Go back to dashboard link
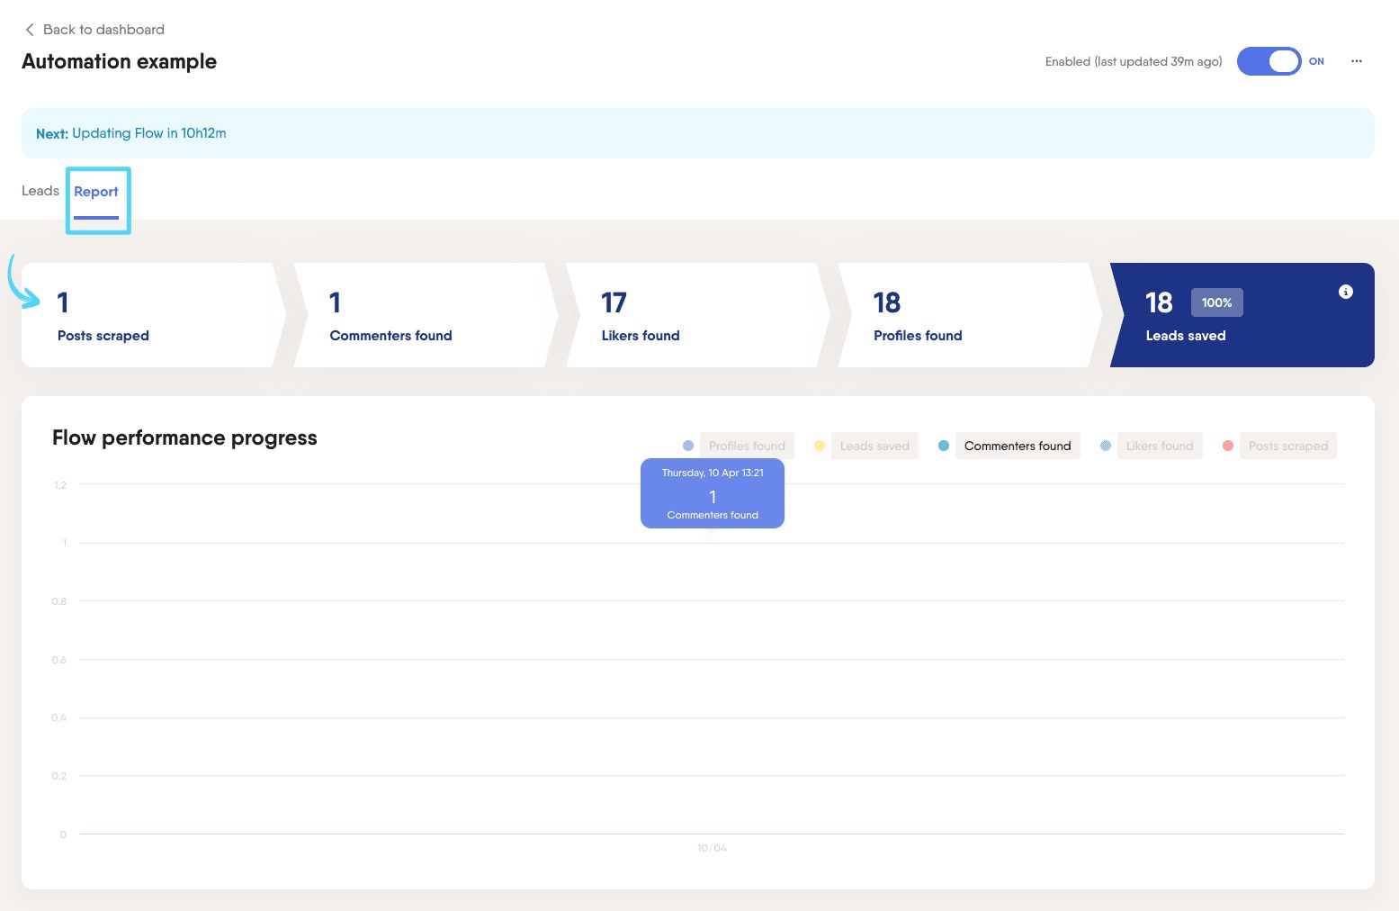Image resolution: width=1399 pixels, height=911 pixels. (x=103, y=30)
